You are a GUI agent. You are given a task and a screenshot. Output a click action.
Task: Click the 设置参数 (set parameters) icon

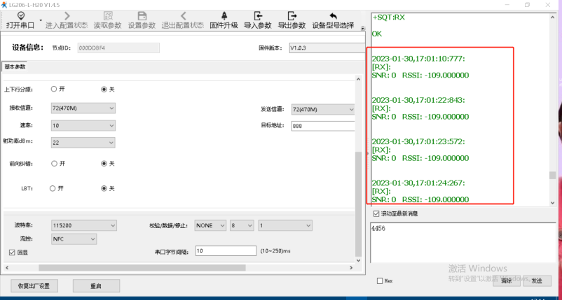142,15
